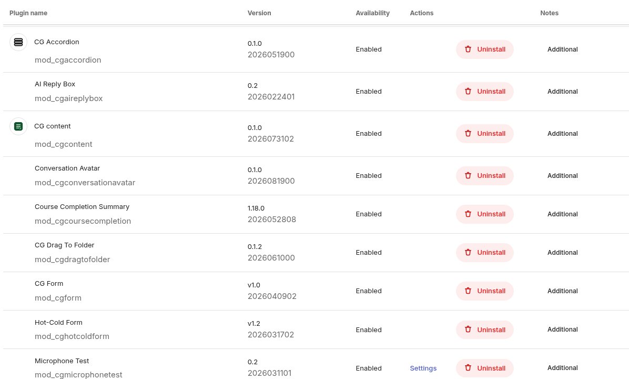Uninstall the Microphone Test plugin
This screenshot has height=379, width=629.
(484, 368)
